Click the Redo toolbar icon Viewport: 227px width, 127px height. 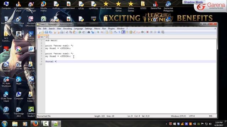(x=84, y=32)
